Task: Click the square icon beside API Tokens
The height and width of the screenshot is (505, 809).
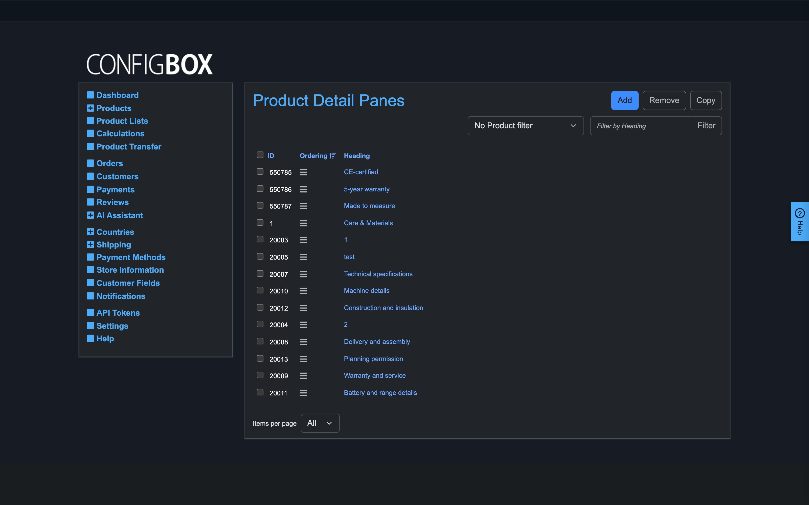Action: [x=90, y=313]
